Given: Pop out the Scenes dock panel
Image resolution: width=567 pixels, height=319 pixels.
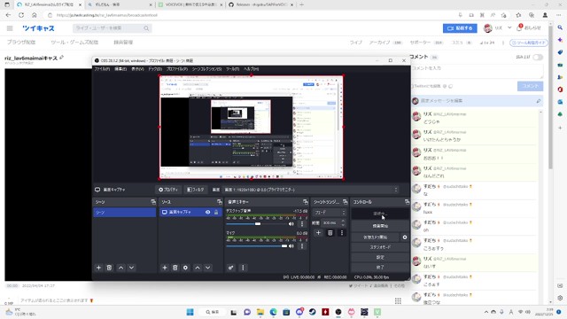Looking at the screenshot, I should 153,202.
